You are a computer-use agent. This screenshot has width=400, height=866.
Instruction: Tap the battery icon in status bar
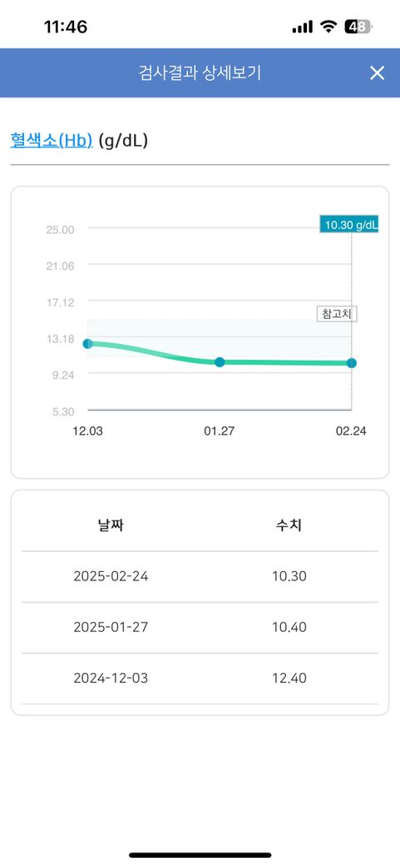pos(359,27)
